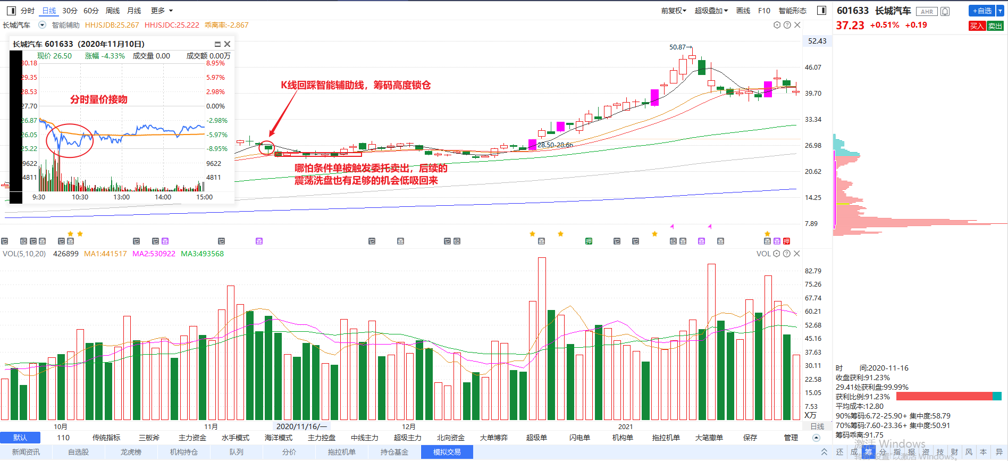Add stock with +自选 button
This screenshot has height=461, width=1008.
[982, 11]
